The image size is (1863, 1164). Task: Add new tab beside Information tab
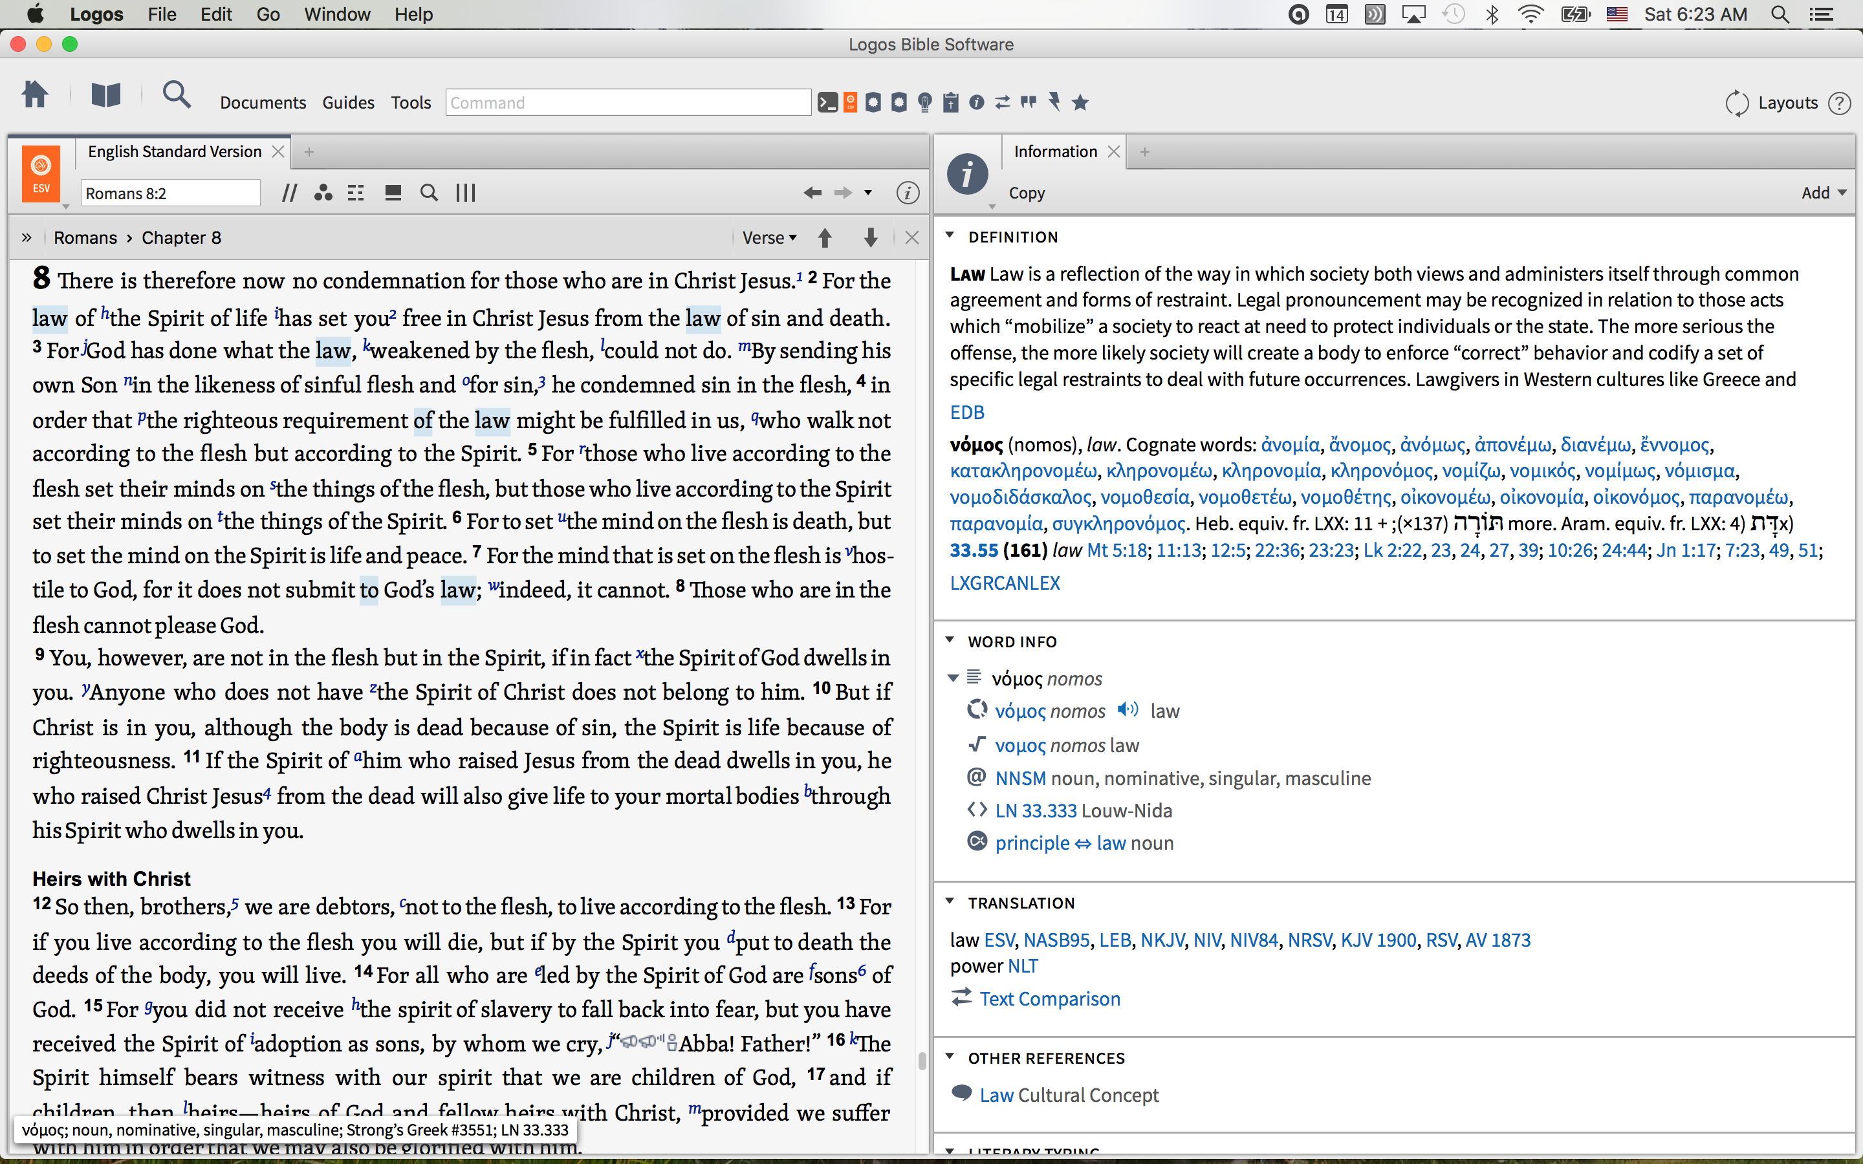point(1145,152)
